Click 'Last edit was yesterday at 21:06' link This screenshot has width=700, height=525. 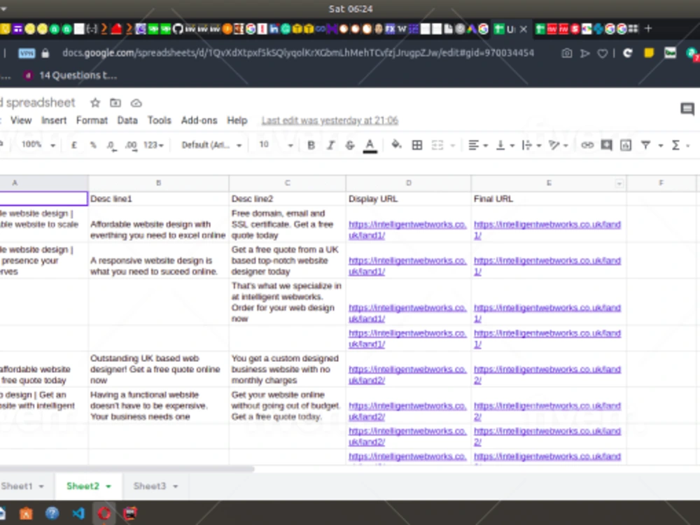pos(330,120)
